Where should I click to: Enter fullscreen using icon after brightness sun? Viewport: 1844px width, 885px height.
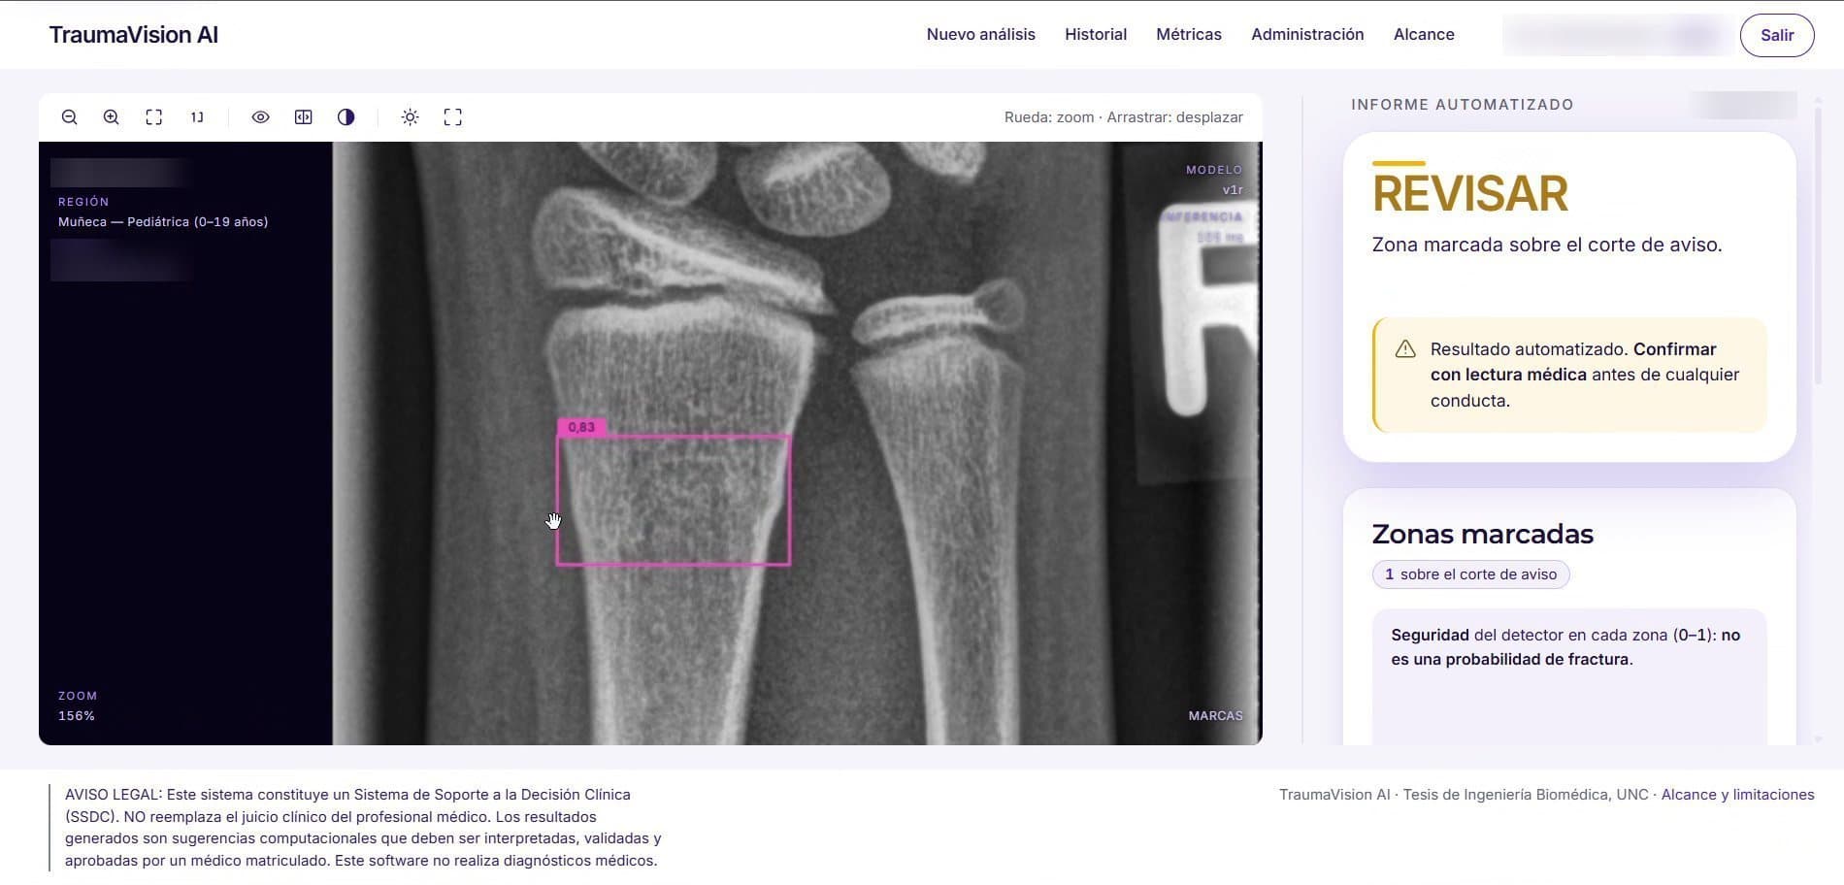point(453,117)
